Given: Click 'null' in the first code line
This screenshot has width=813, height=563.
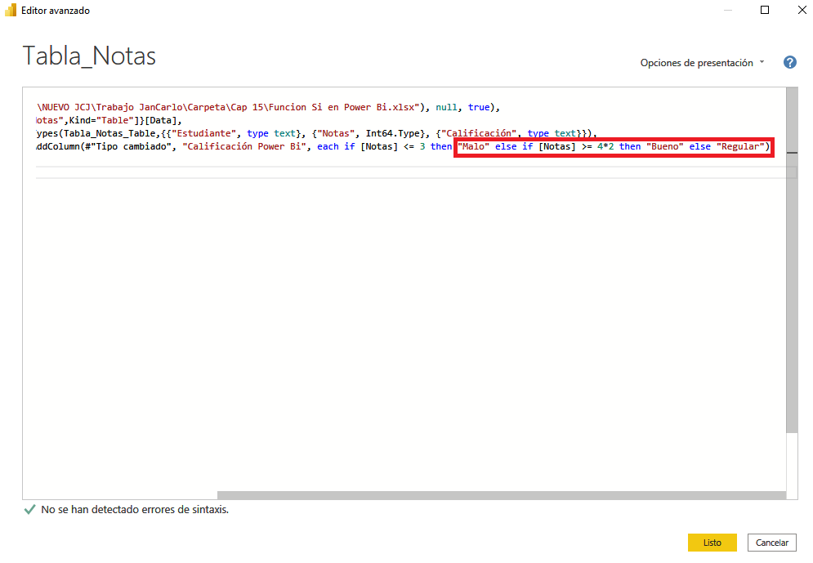Looking at the screenshot, I should pos(446,107).
